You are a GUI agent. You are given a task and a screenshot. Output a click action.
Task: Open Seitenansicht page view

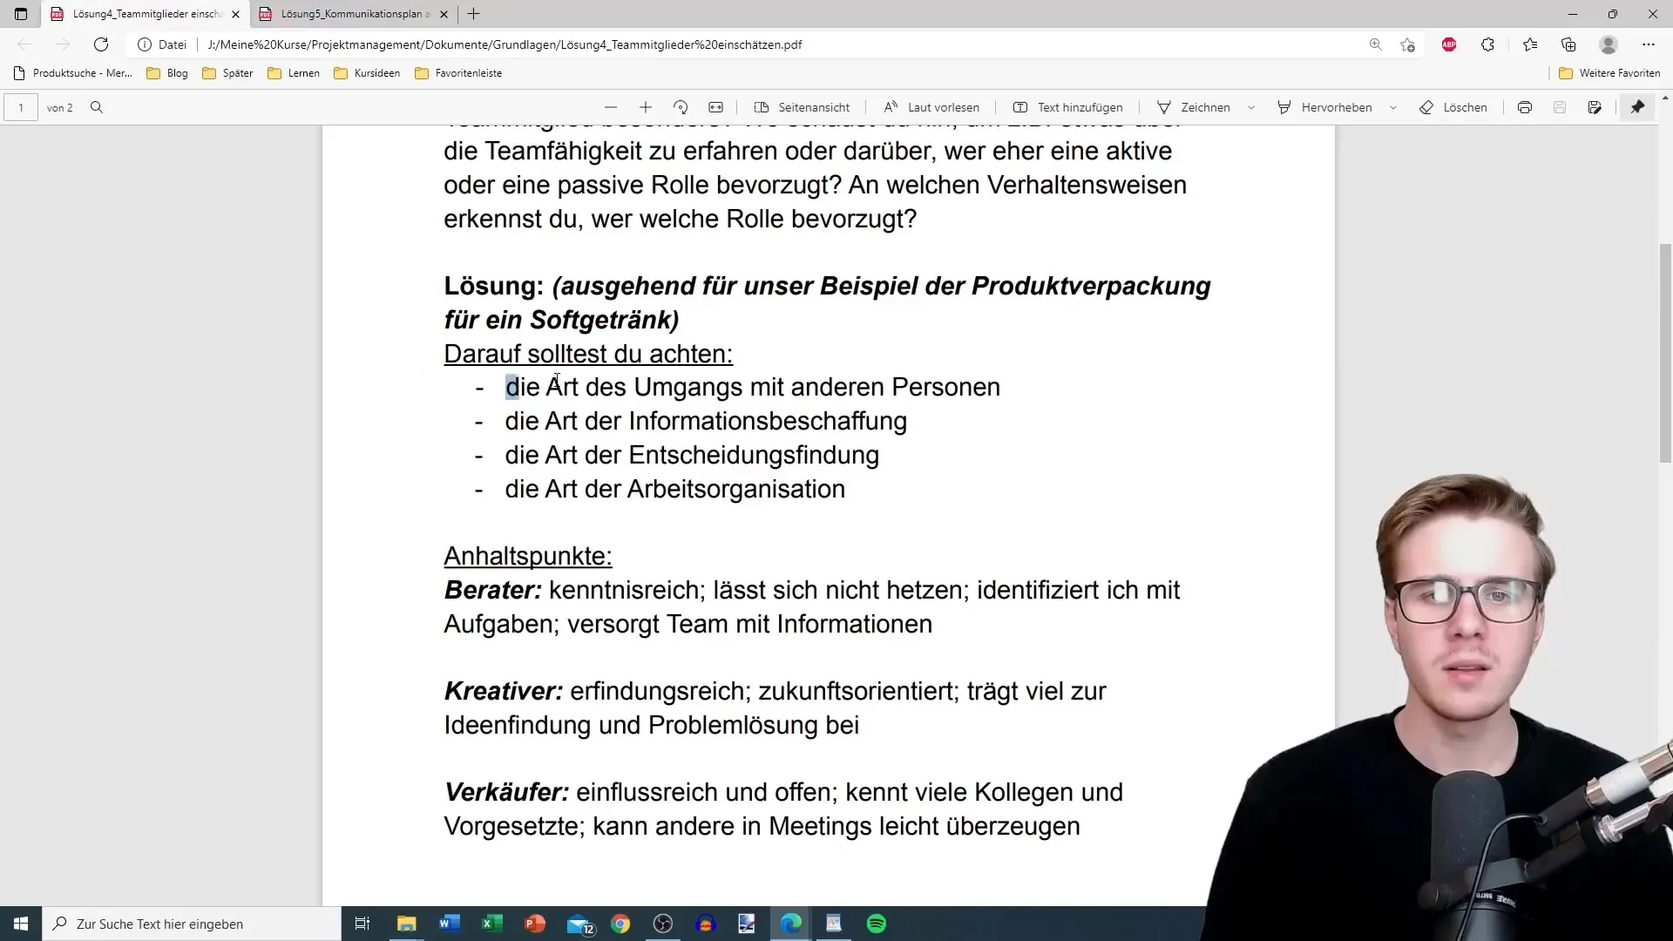pos(802,107)
